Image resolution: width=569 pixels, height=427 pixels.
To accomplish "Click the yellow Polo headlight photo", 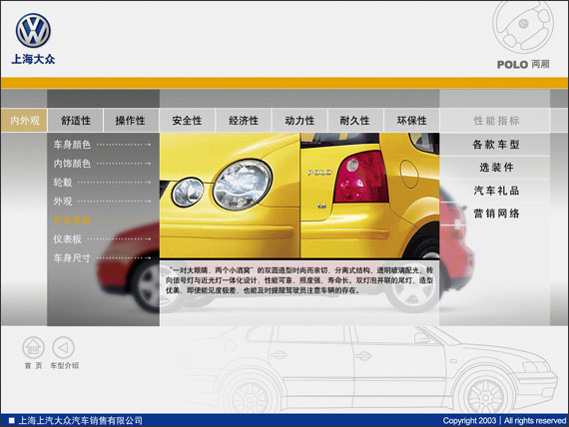I will 230,196.
